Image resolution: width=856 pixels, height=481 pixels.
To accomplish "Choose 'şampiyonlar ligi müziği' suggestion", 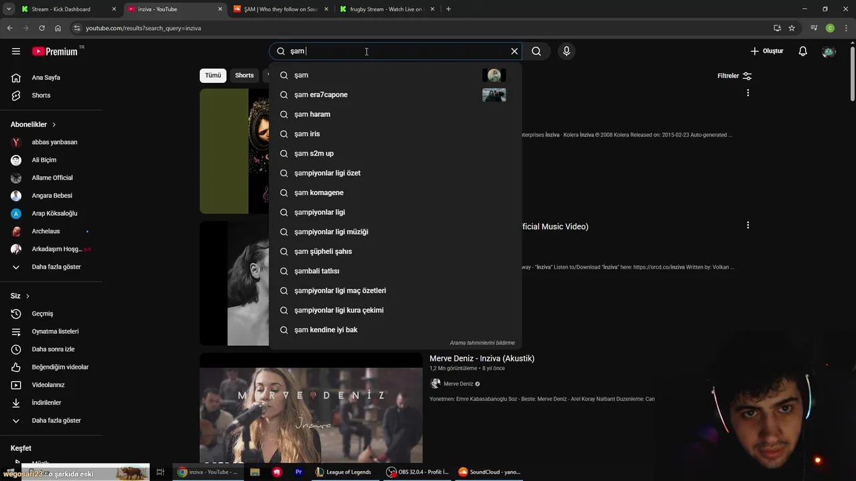I will 395,232.
